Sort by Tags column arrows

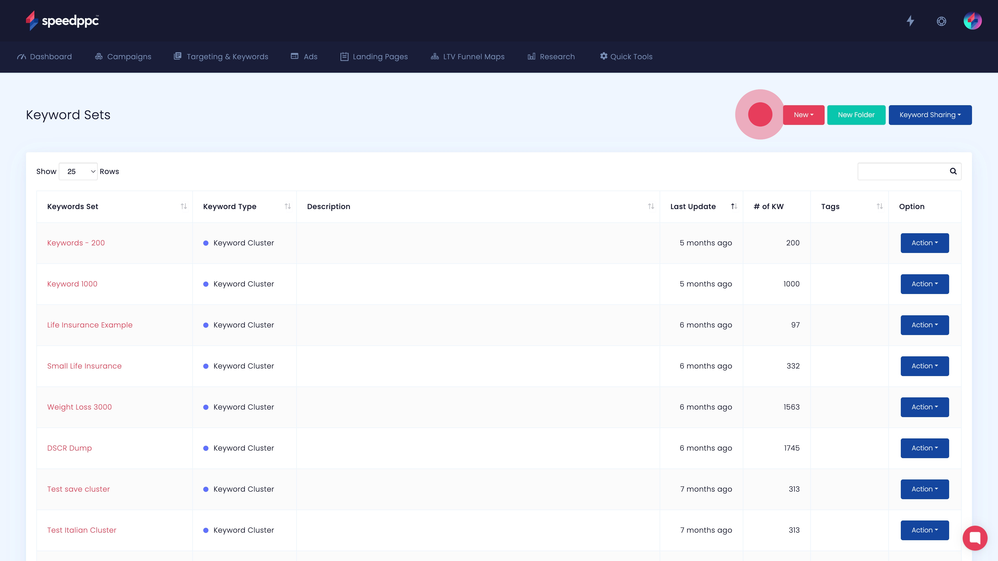click(879, 206)
